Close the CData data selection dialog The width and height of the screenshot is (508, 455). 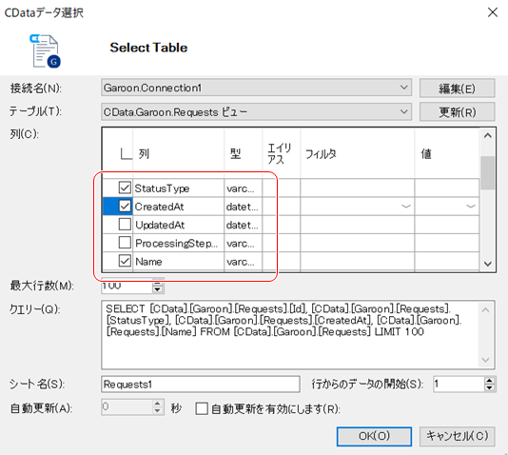[493, 12]
